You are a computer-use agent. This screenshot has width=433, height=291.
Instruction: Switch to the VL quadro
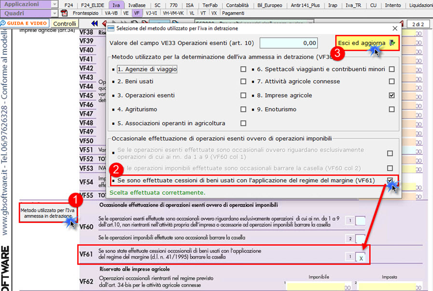(x=192, y=13)
